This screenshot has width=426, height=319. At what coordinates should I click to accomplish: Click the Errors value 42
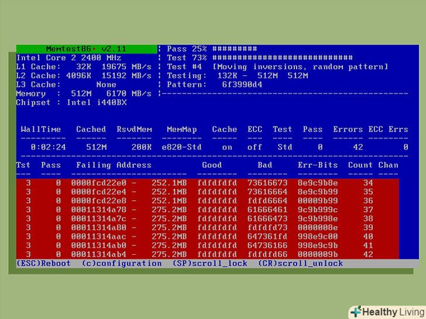(358, 147)
